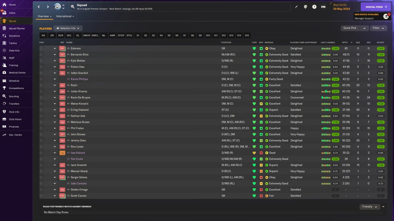Screen dimensions: 394x221
Task: Toggle the pick circle for Jack Grealish
Action: tap(41, 165)
